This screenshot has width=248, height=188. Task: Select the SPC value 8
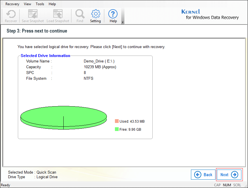pyautogui.click(x=85, y=73)
